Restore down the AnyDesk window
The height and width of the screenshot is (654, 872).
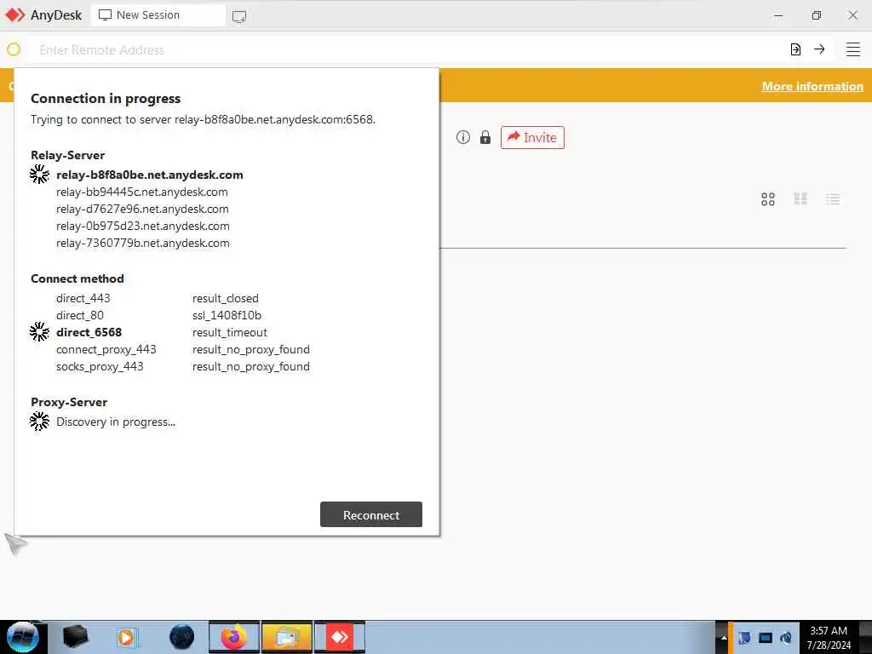tap(816, 15)
